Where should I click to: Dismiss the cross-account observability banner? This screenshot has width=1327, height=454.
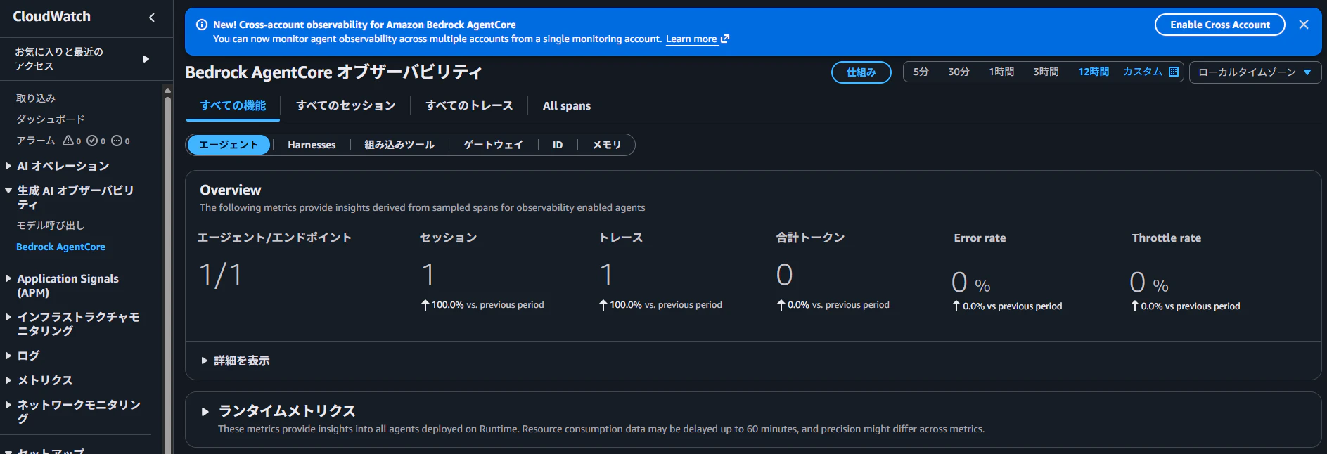(x=1304, y=25)
